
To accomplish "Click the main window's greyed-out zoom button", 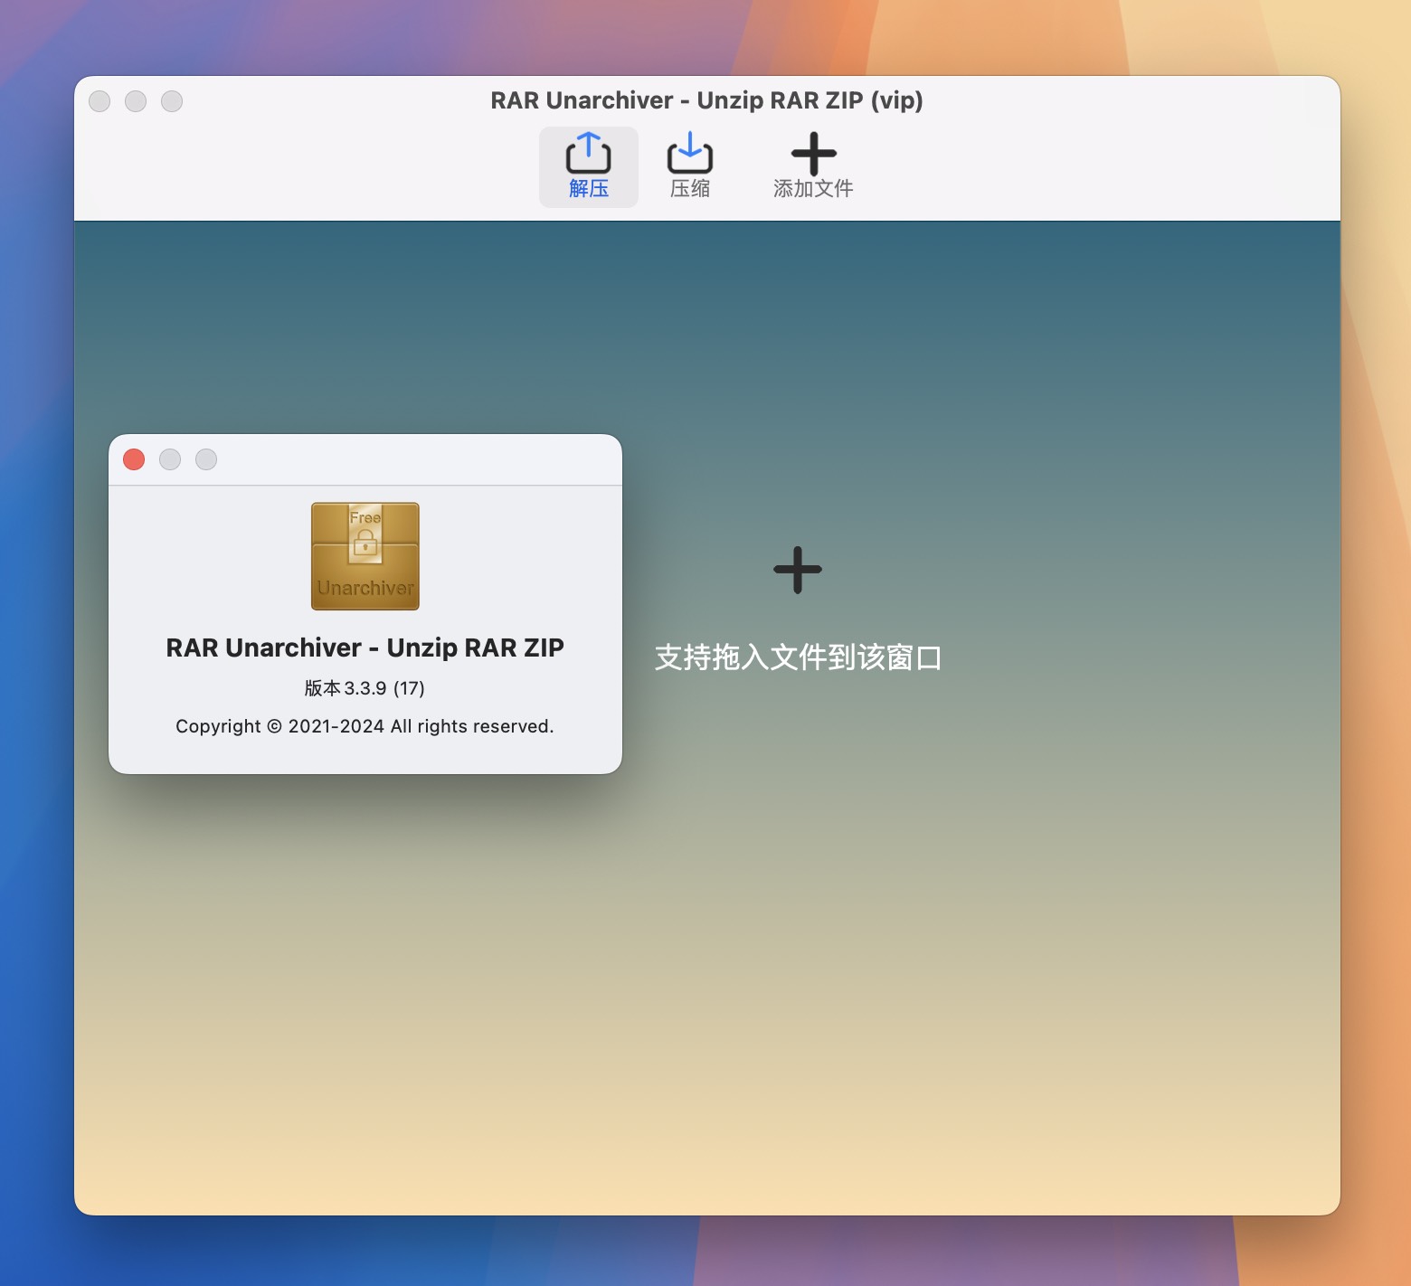I will [172, 101].
